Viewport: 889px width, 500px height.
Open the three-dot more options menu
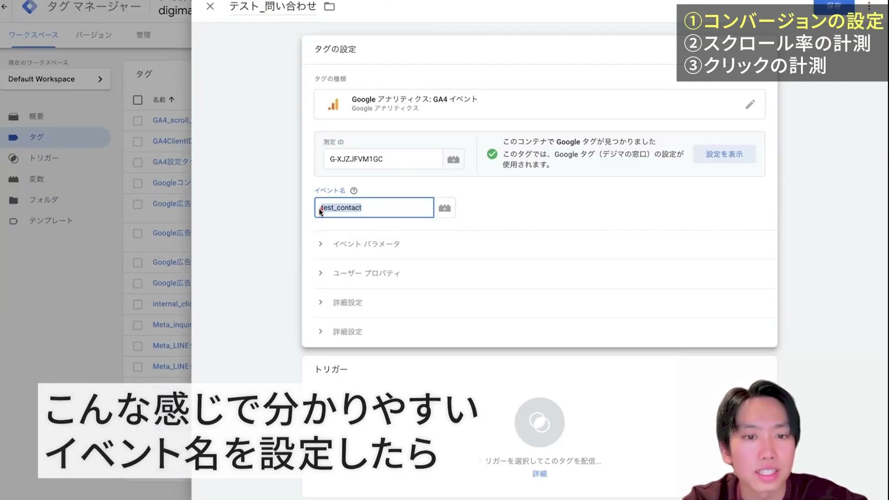(869, 6)
